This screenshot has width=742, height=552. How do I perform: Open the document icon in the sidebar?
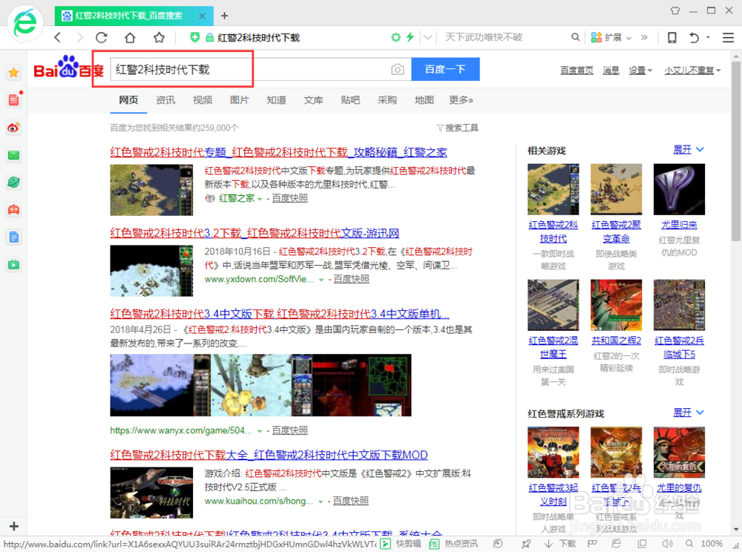pyautogui.click(x=13, y=237)
